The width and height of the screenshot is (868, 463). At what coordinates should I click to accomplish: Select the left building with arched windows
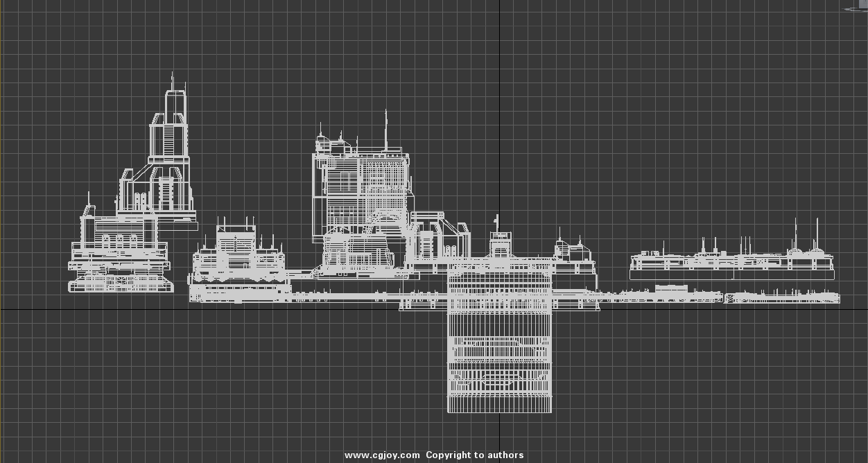[115, 238]
